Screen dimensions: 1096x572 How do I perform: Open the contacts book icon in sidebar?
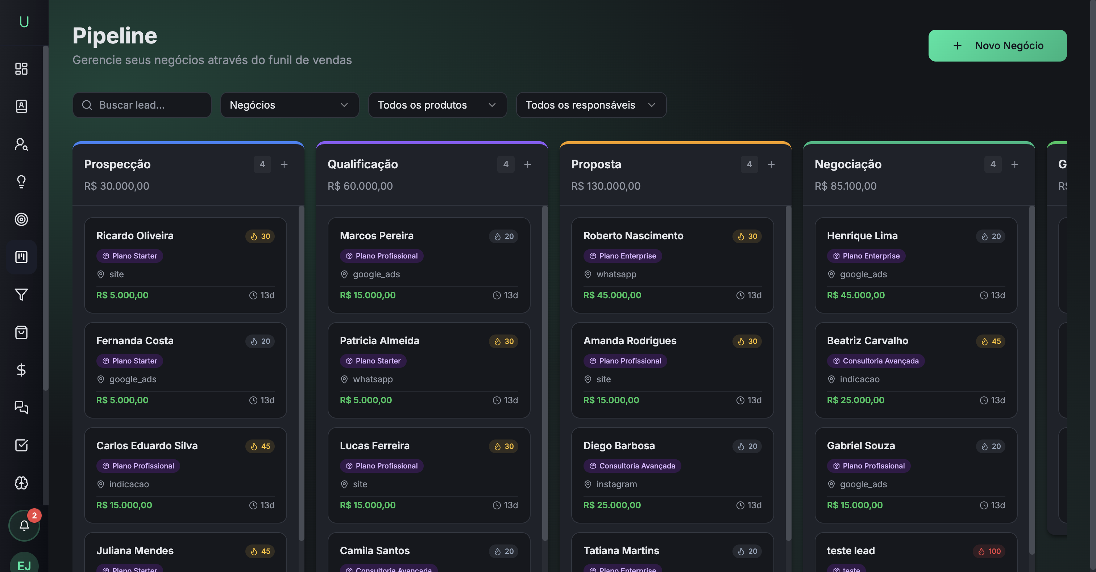pyautogui.click(x=21, y=106)
